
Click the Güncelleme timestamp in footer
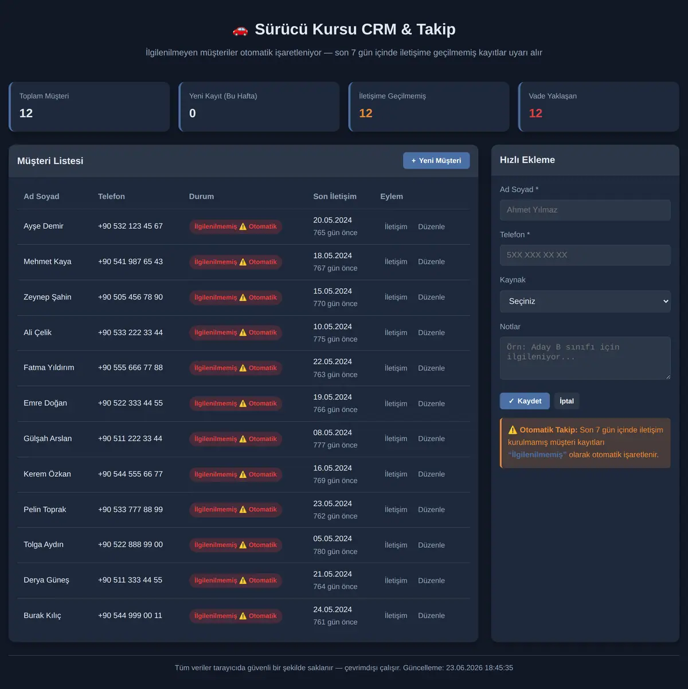[x=458, y=668]
